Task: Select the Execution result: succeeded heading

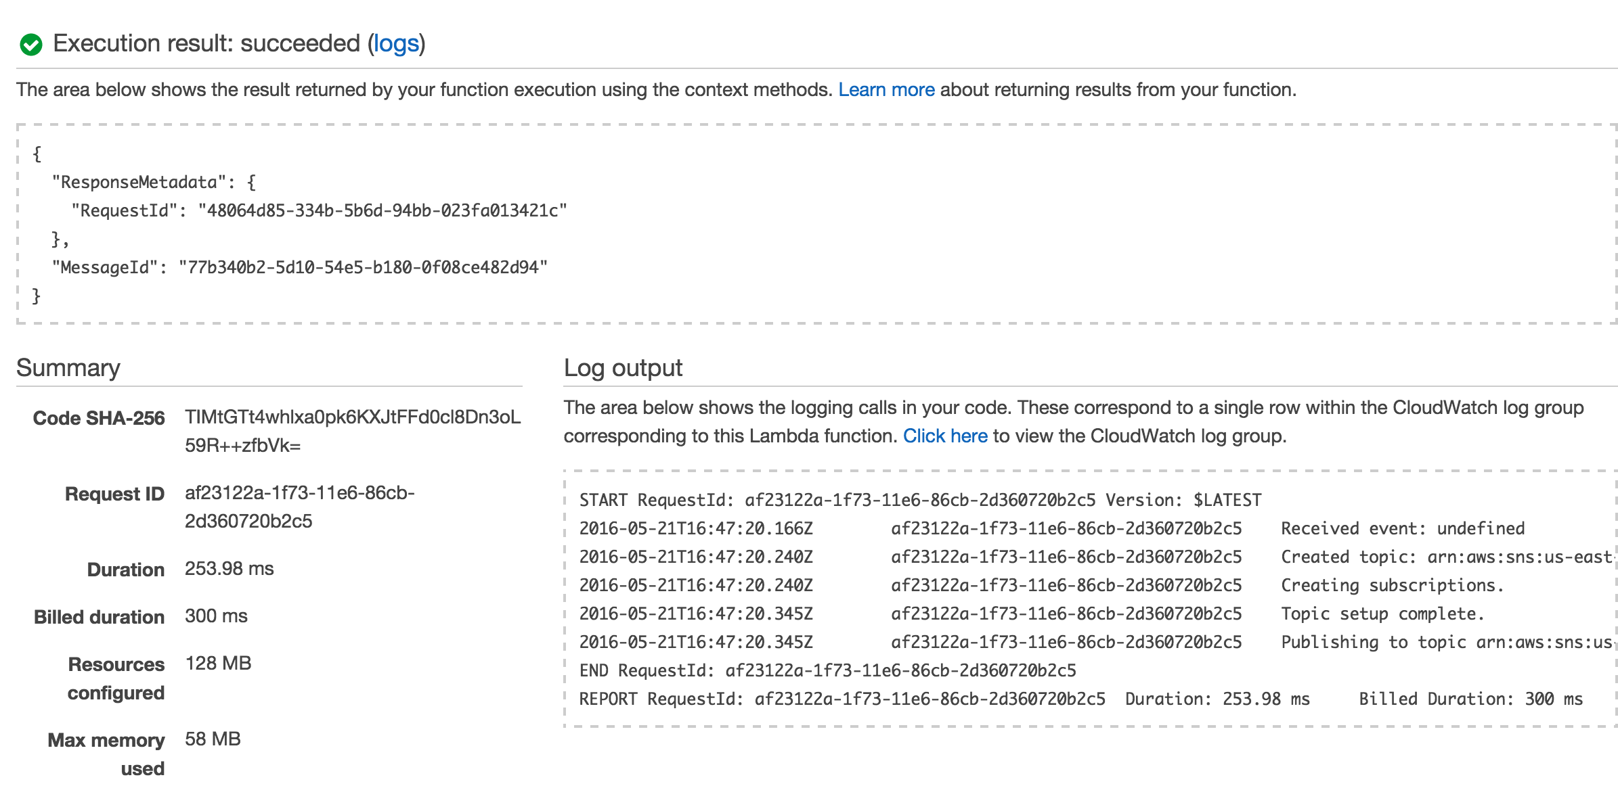Action: (x=239, y=43)
